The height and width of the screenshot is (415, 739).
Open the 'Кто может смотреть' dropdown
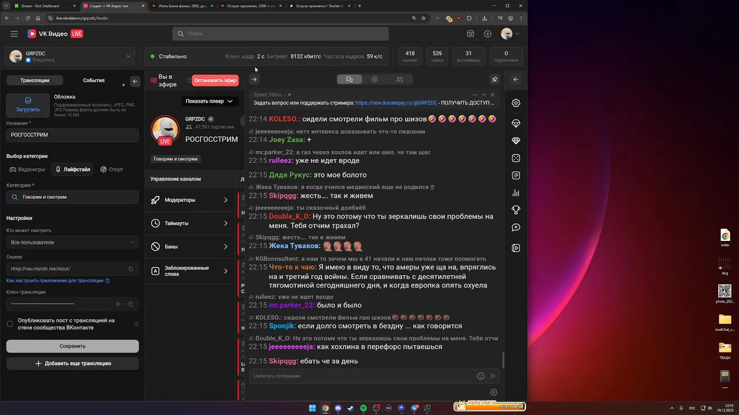[72, 242]
